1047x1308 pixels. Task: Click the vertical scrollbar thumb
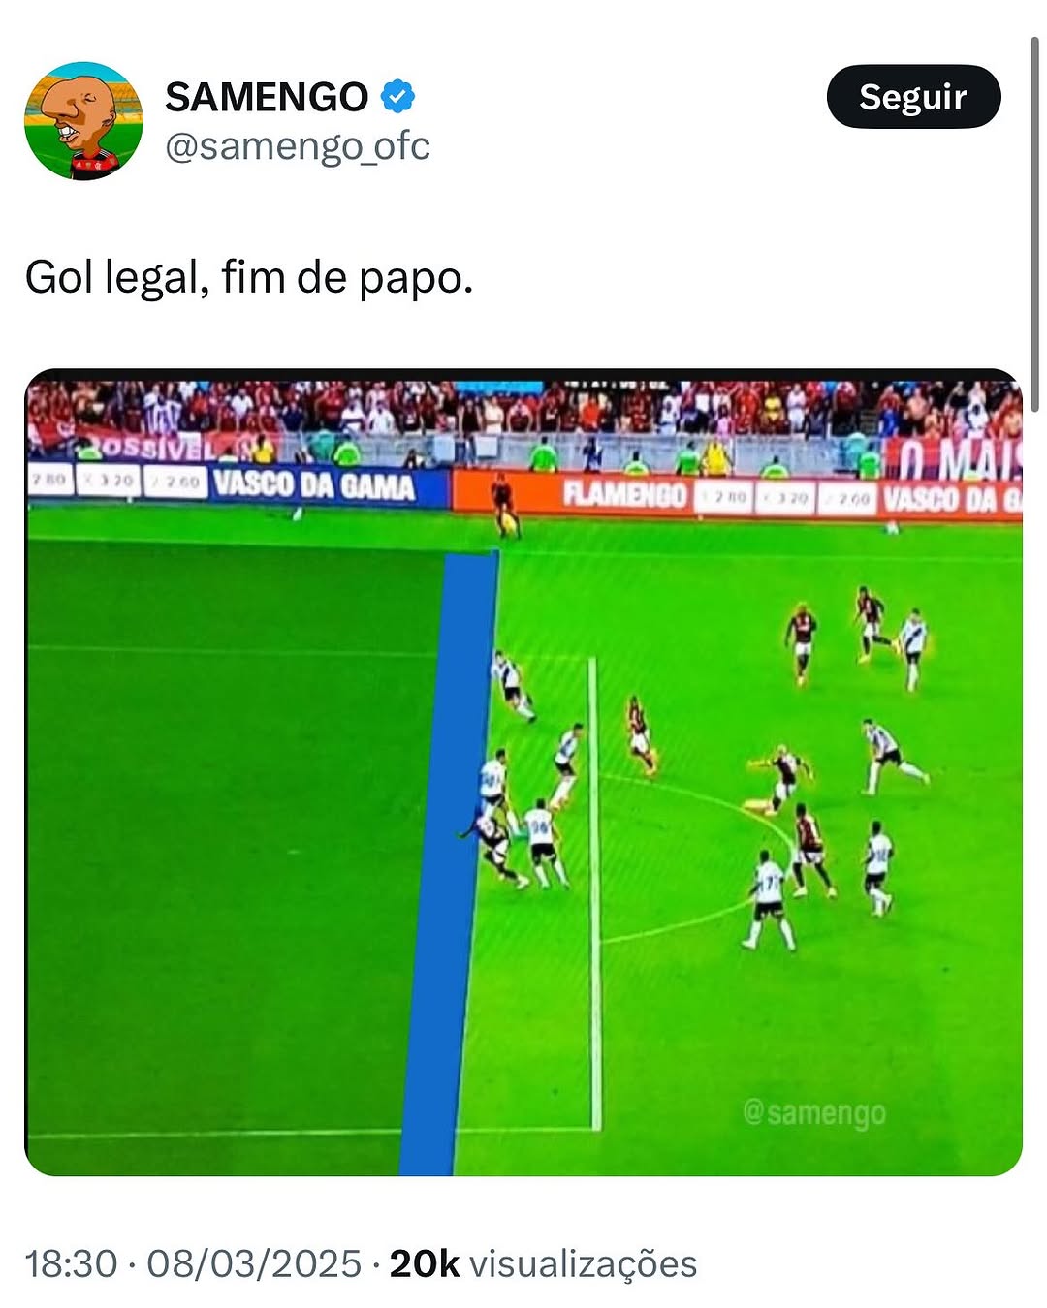click(1035, 225)
